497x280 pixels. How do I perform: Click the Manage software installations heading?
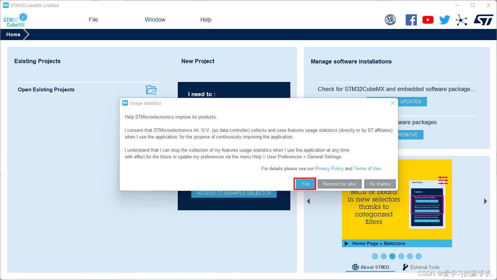[x=351, y=61]
